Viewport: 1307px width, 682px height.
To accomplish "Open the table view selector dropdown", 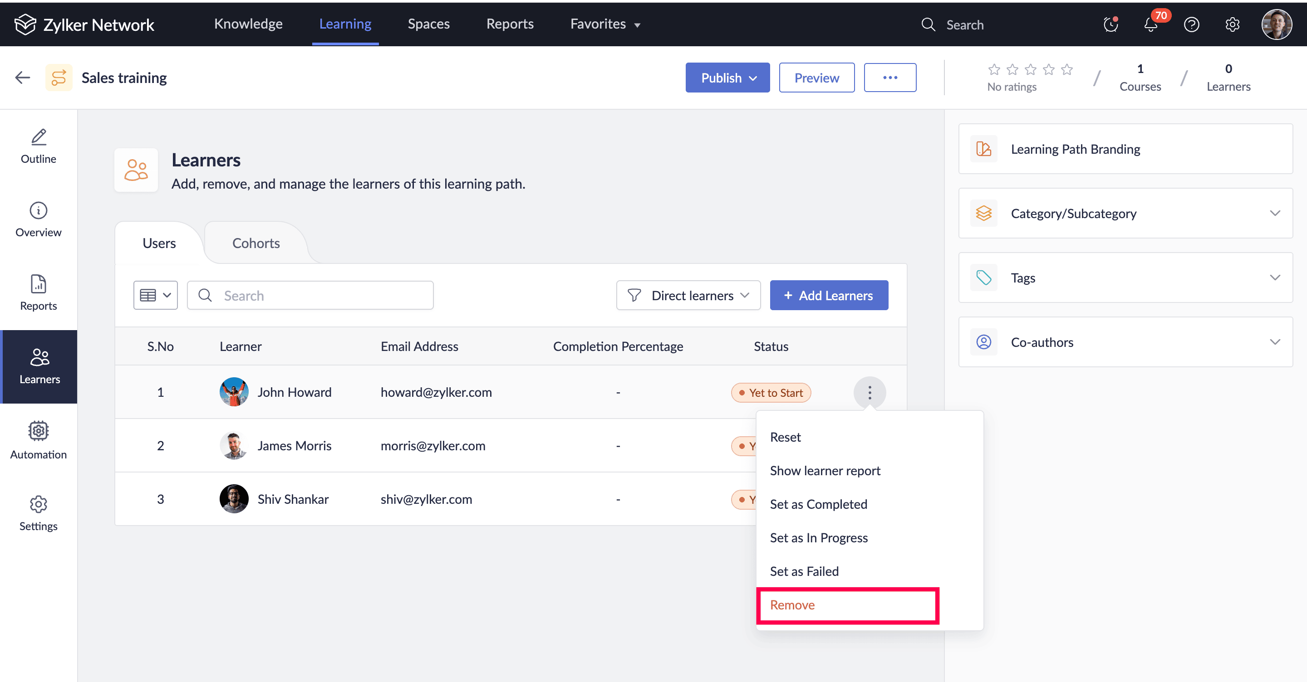I will click(x=155, y=296).
